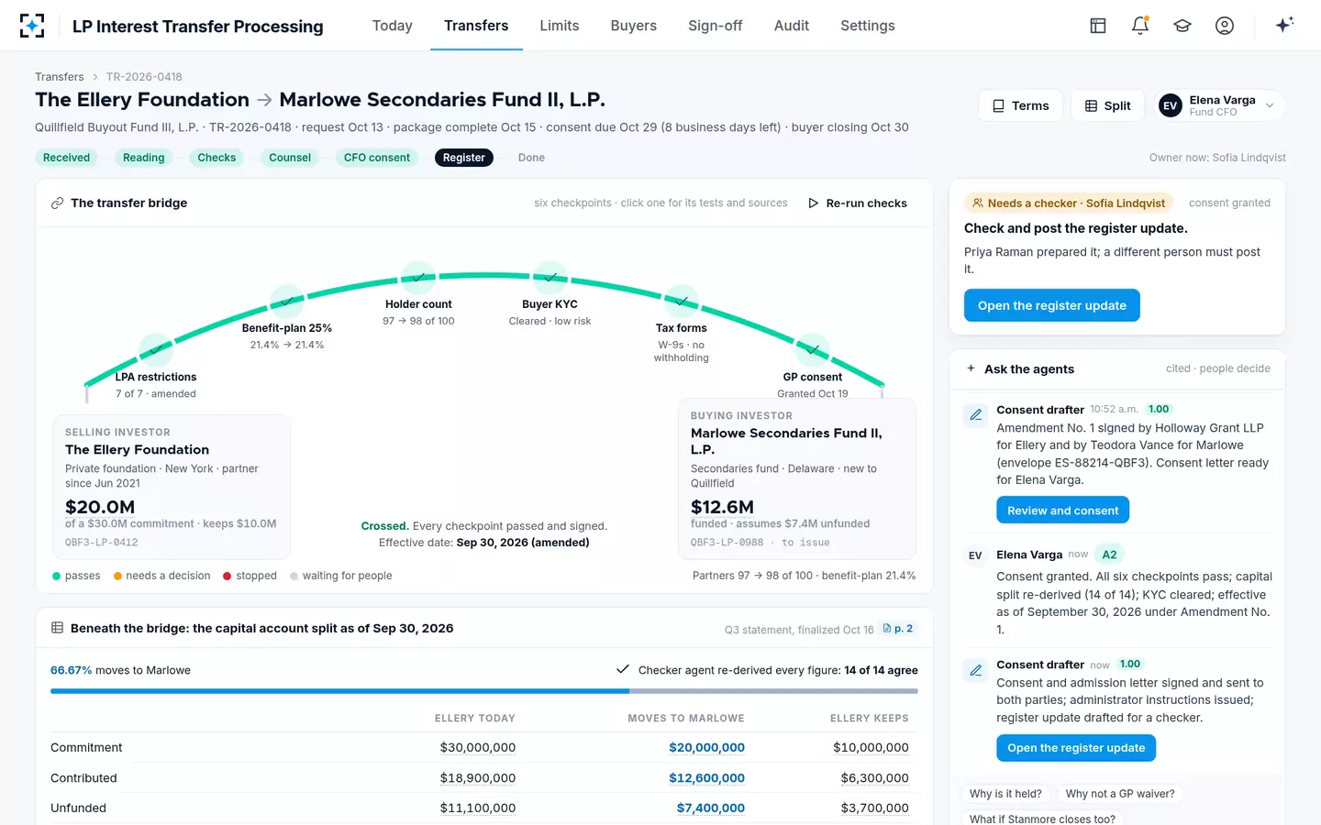Select the Tax forms checkpoint
The height and width of the screenshot is (825, 1321).
(682, 301)
